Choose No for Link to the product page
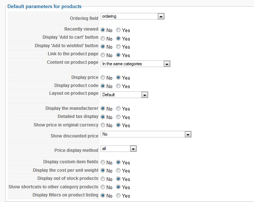This screenshot has width=254, height=202. tap(103, 55)
